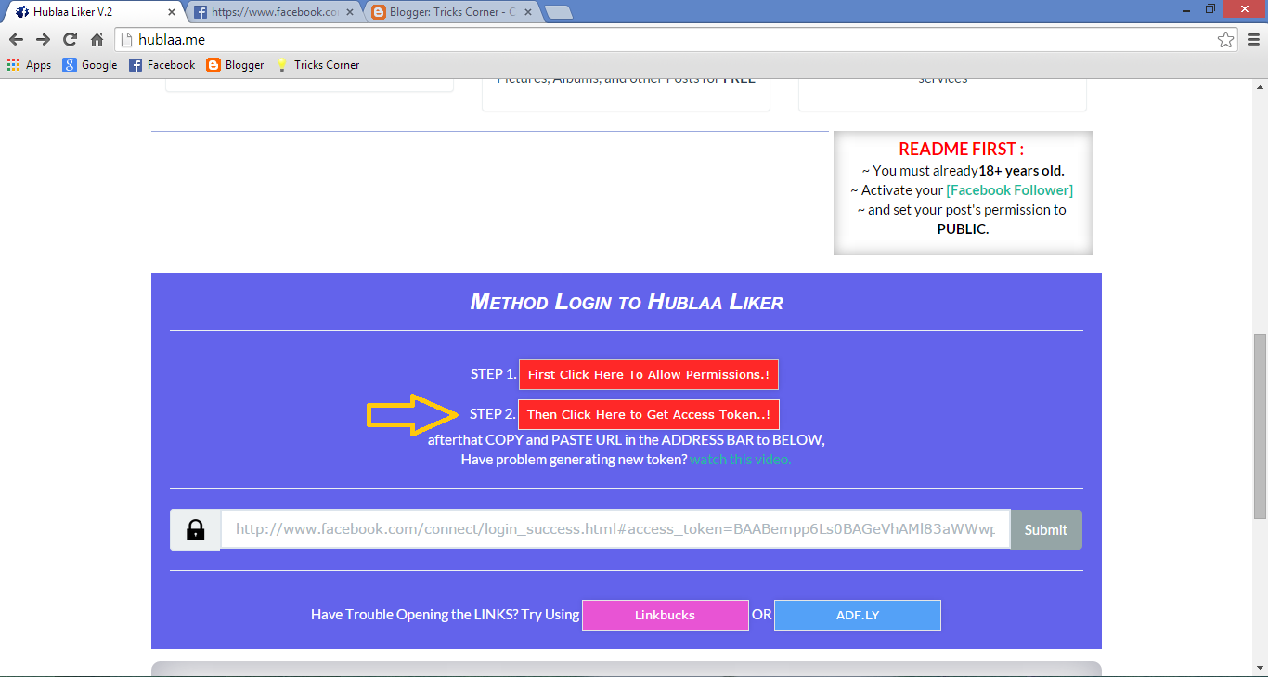This screenshot has width=1268, height=677.
Task: Reload the page using the refresh icon
Action: pyautogui.click(x=69, y=39)
